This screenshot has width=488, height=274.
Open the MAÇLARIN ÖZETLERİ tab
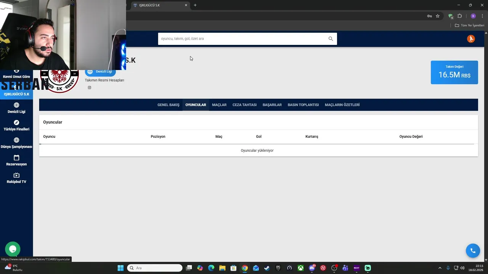[x=342, y=105]
